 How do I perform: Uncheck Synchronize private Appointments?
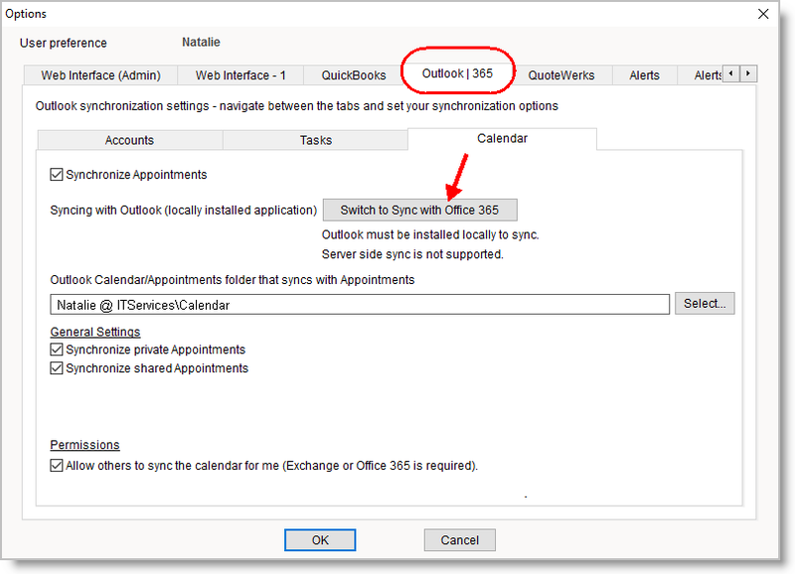[57, 350]
